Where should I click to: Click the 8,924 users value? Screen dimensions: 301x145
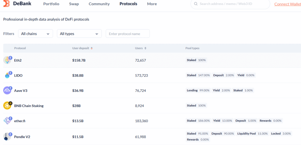139,106
